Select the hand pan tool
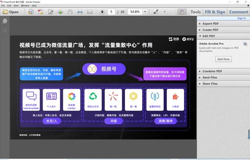Viewport: 250px width, 160px height. (x=182, y=12)
